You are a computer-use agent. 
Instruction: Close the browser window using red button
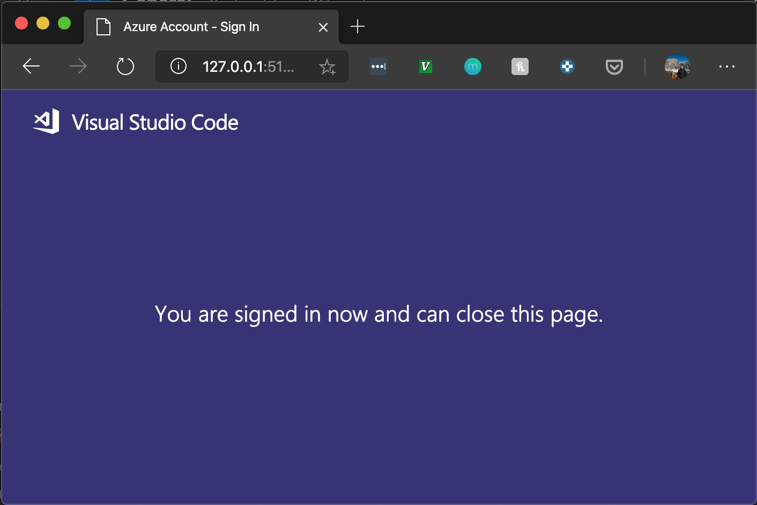coord(21,23)
